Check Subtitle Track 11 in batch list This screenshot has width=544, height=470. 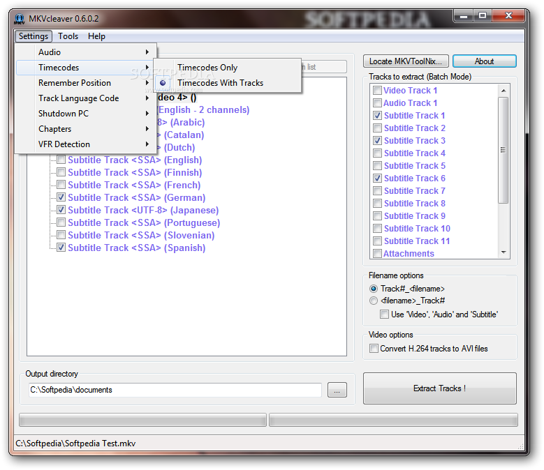point(378,241)
